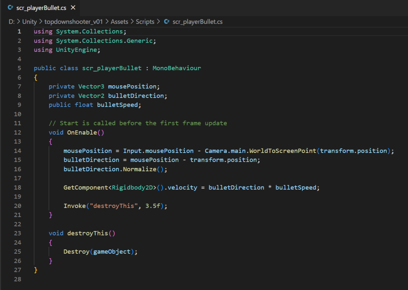
Task: Click the scr_playerBullet.cs file name in breadcrumbs
Action: coord(198,22)
